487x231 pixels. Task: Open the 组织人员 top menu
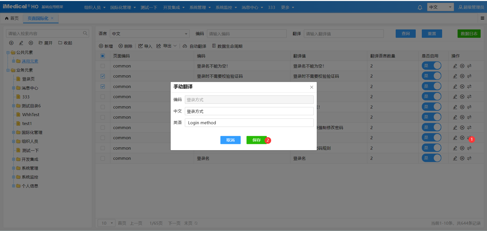pyautogui.click(x=95, y=7)
